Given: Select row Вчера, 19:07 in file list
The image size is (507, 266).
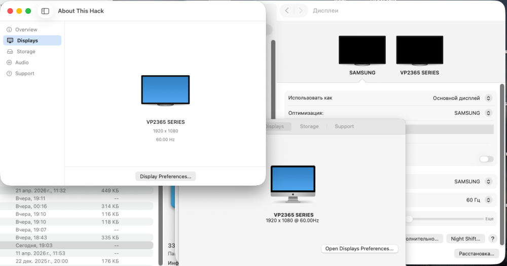Looking at the screenshot, I should point(77,230).
